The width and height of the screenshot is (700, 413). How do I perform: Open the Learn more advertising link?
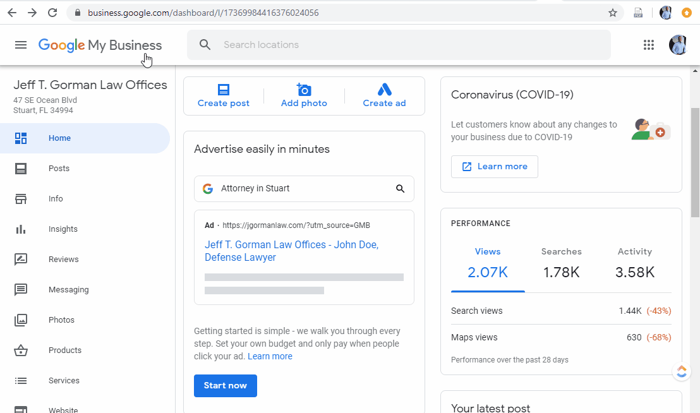pos(270,356)
